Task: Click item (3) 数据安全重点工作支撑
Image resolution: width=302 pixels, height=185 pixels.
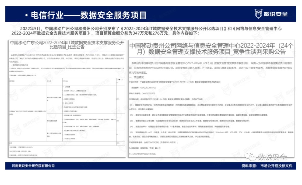Action: pyautogui.click(x=190, y=121)
